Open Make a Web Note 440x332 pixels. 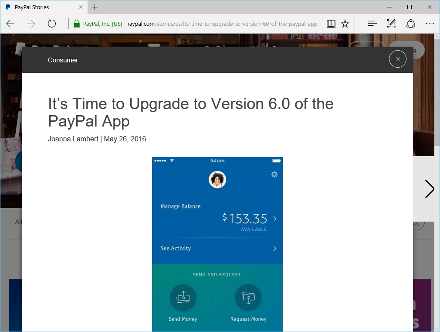point(391,24)
